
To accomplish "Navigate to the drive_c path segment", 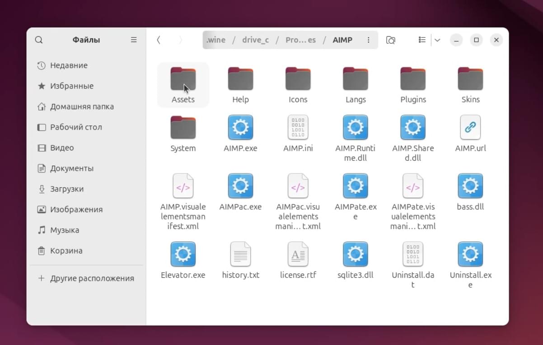I will tap(255, 40).
